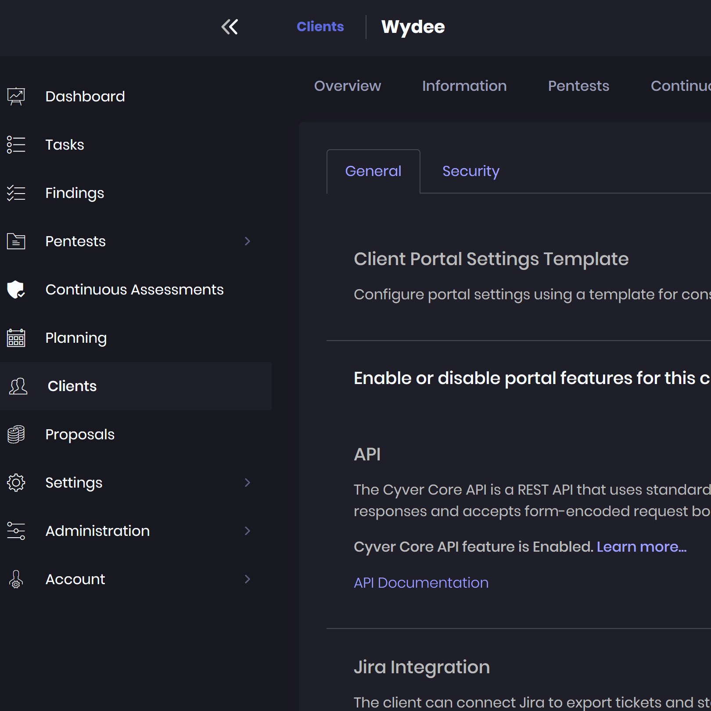Open the Pentests tab of client
The width and height of the screenshot is (711, 711).
pyautogui.click(x=578, y=86)
